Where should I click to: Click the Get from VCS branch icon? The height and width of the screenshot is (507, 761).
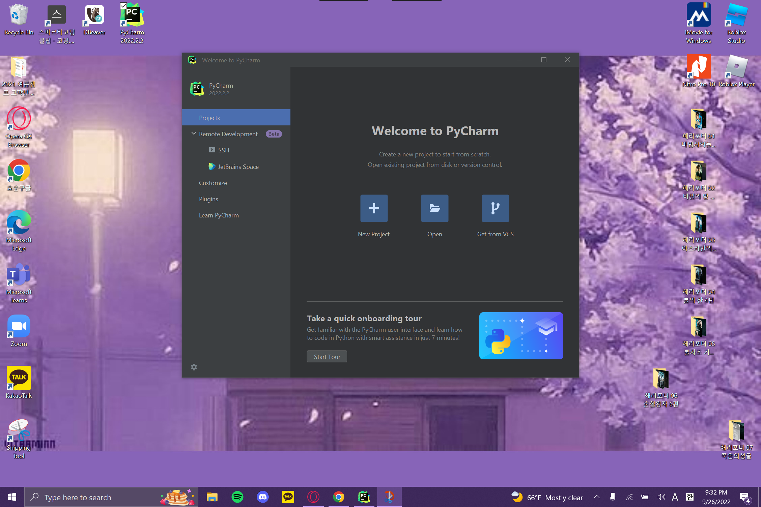[x=495, y=208]
